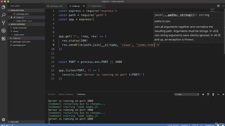Split the editor with the top-right icon
This screenshot has width=225, height=126.
click(218, 6)
